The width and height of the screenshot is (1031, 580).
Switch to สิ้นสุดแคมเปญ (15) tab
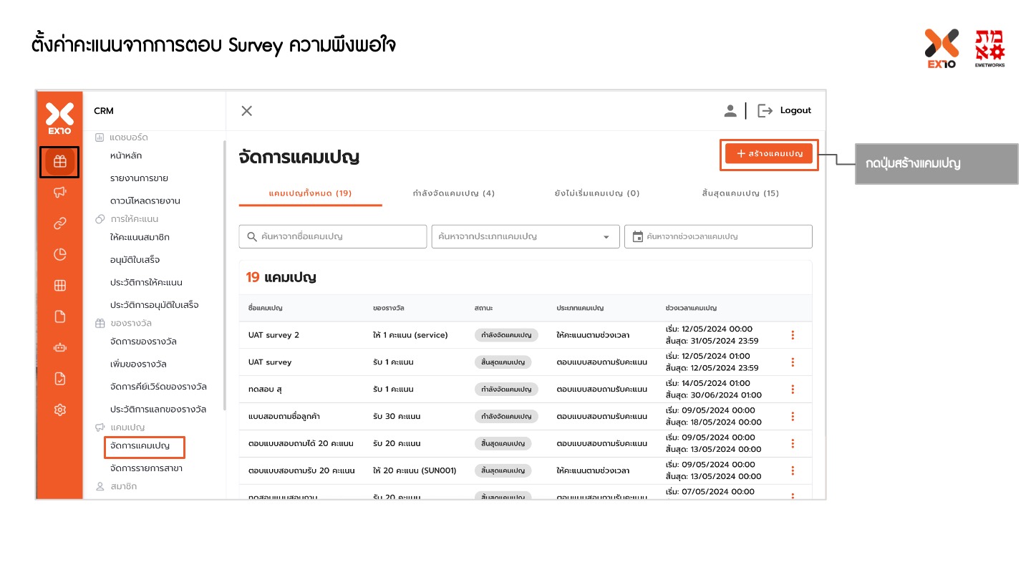[740, 193]
